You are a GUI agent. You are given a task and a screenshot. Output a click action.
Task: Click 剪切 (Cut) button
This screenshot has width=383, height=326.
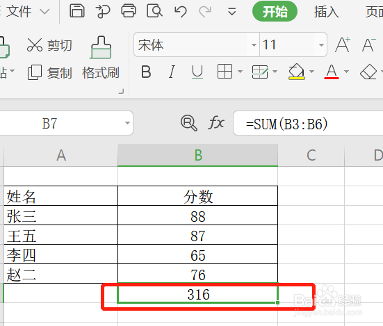click(x=49, y=45)
